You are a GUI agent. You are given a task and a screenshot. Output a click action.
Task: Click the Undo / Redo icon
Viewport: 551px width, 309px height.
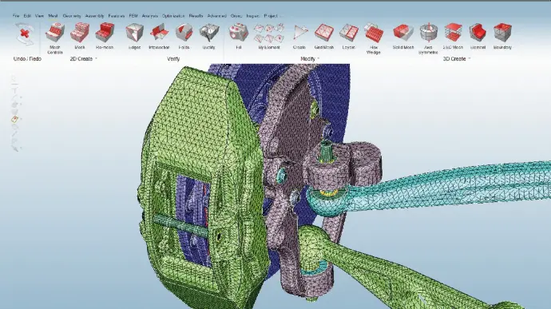(x=25, y=34)
